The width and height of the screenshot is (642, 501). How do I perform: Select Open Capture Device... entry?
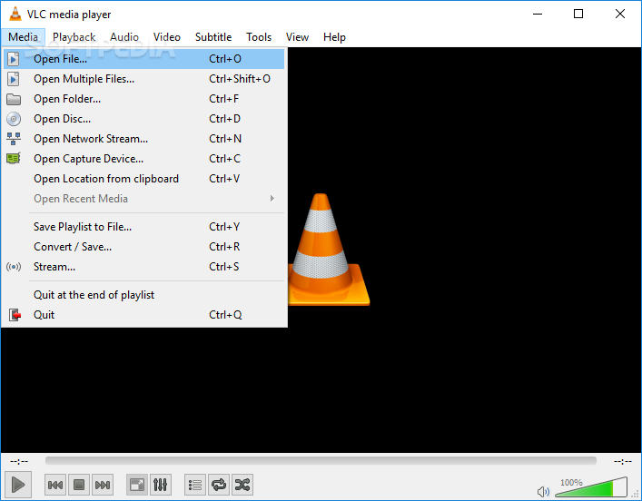(144, 159)
